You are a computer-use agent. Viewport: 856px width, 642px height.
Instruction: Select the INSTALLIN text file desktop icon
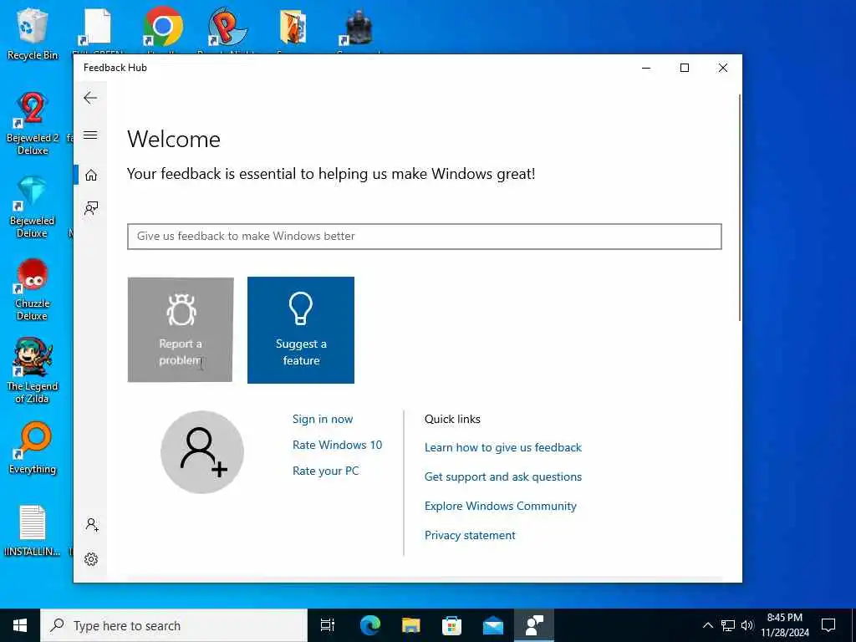pyautogui.click(x=33, y=531)
